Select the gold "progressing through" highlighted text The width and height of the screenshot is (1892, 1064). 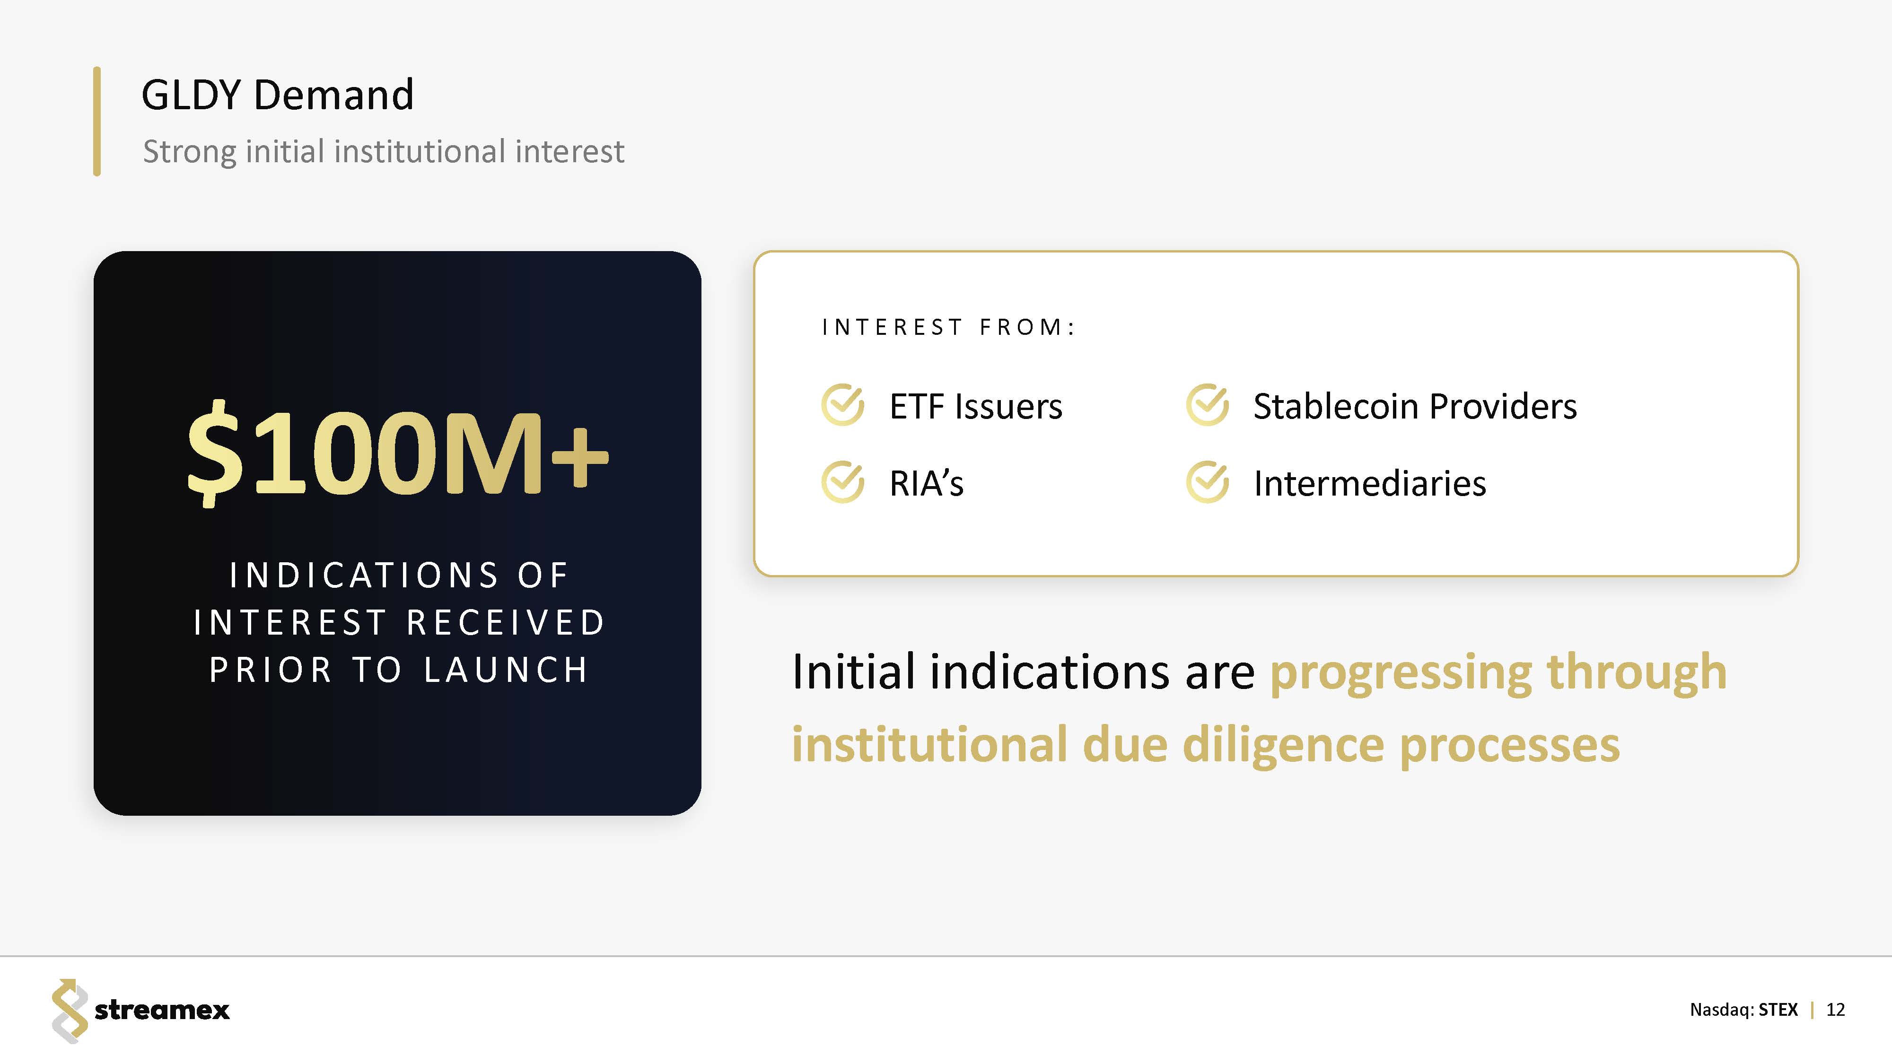[1498, 672]
